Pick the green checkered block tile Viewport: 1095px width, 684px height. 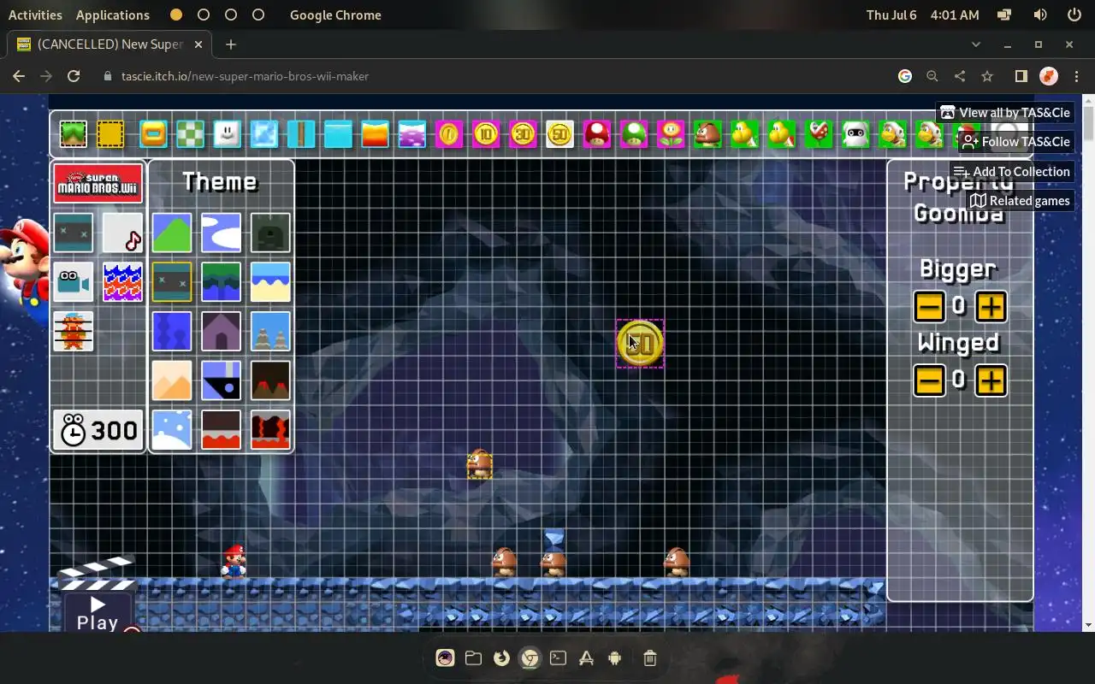[x=191, y=134]
